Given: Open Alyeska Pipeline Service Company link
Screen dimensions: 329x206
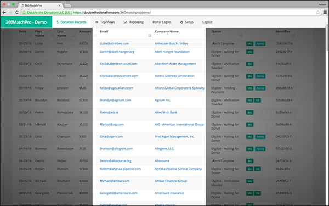Looking at the screenshot, I should (x=178, y=169).
